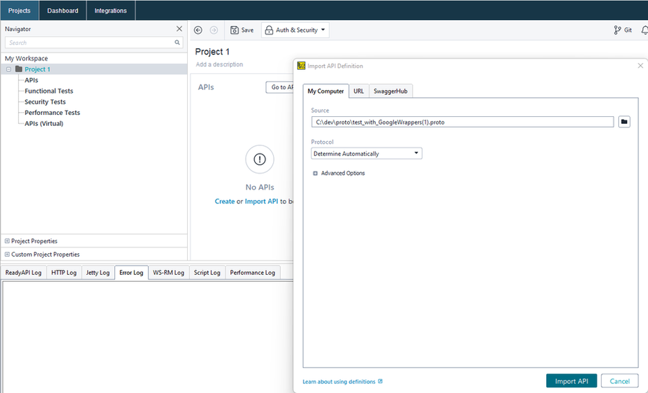Expand the Custom Project Properties panel
Image resolution: width=648 pixels, height=393 pixels.
8,255
